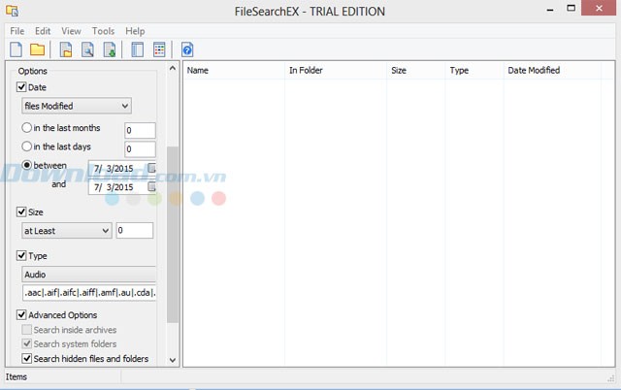
Task: Open the 'at Least' size dropdown
Action: (67, 231)
